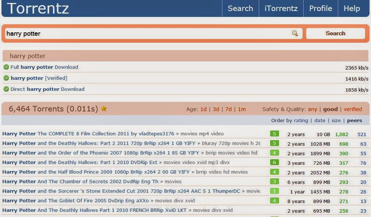
Task: Open the Search nav tab
Action: [240, 8]
